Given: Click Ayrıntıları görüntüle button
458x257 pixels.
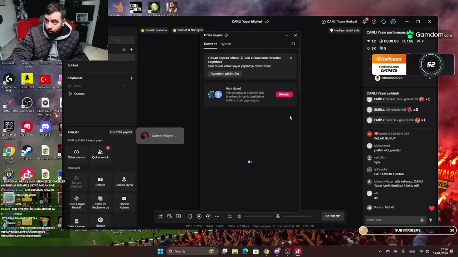Looking at the screenshot, I should [225, 74].
